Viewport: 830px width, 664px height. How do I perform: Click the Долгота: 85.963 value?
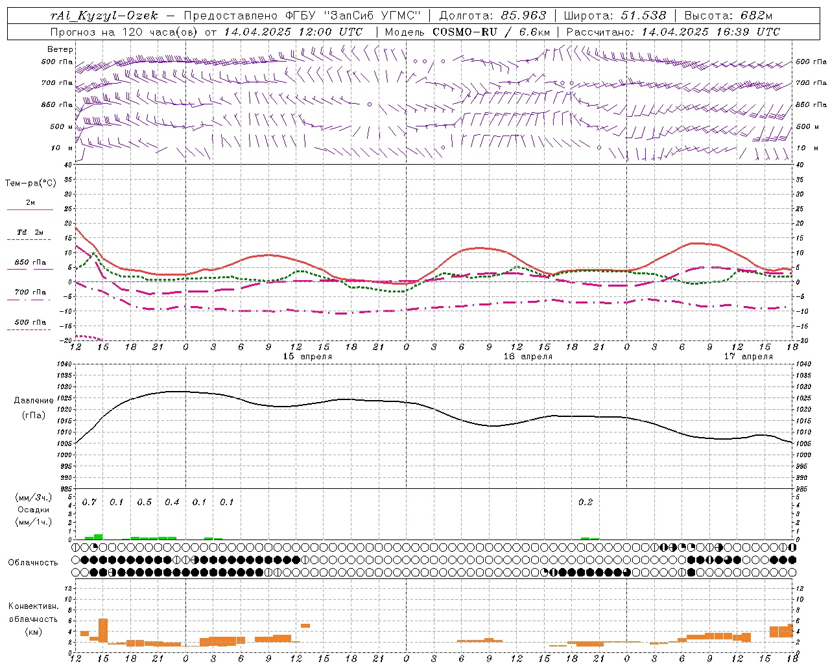pos(493,16)
